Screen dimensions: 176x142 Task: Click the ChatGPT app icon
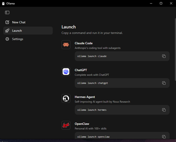[66, 72]
